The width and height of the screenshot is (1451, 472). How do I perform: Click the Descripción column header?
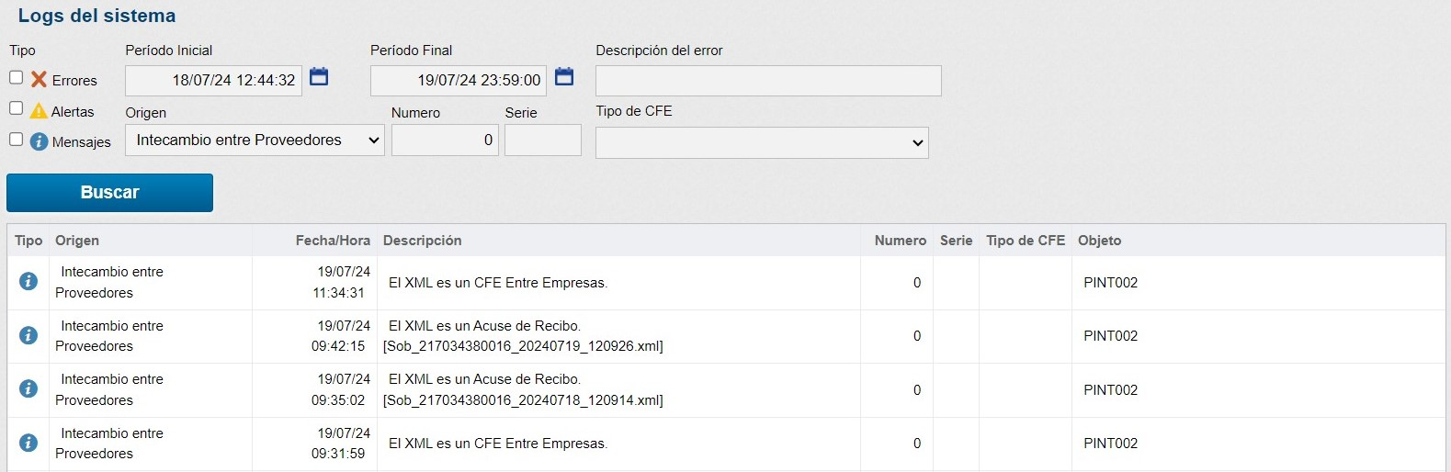click(422, 241)
